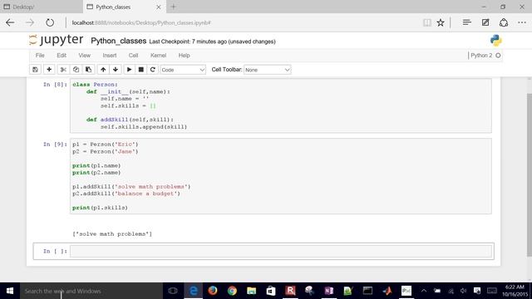Go back in the browser

click(10, 22)
